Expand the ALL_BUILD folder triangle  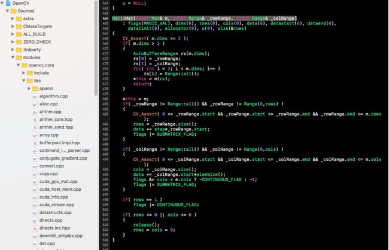13,34
